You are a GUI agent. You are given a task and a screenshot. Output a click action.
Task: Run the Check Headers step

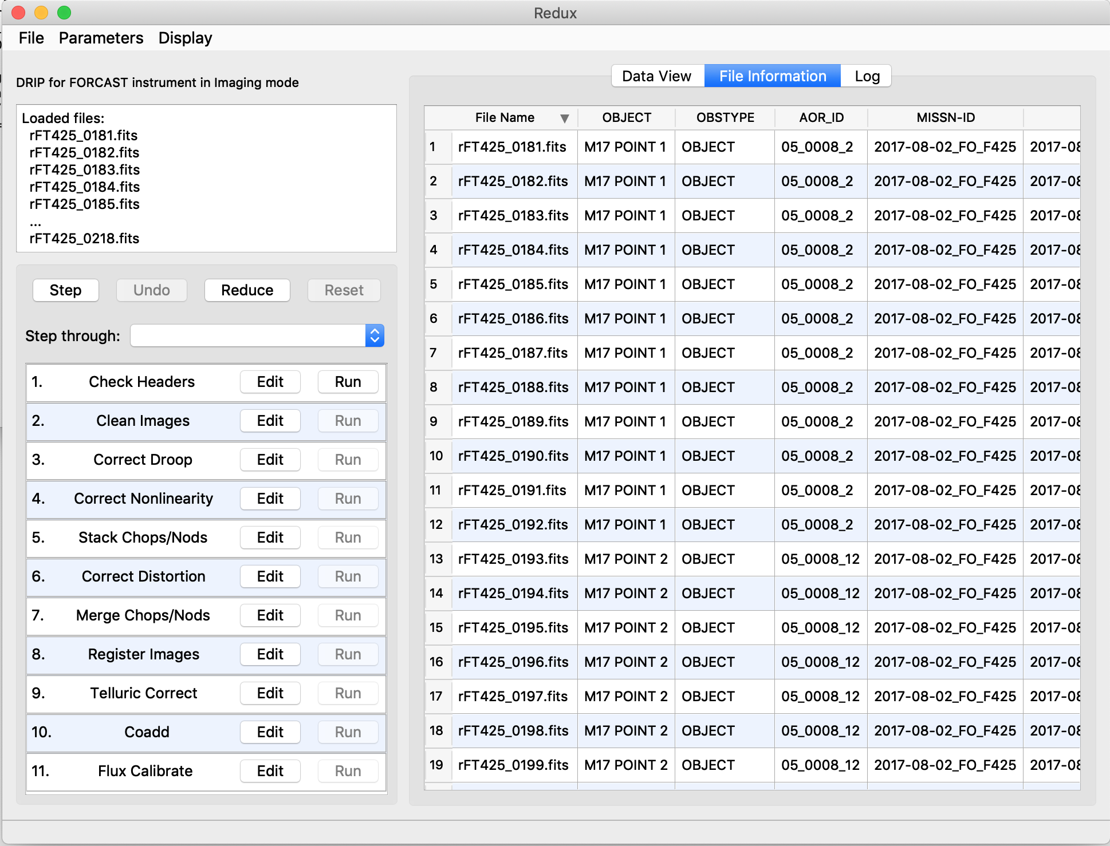[348, 382]
